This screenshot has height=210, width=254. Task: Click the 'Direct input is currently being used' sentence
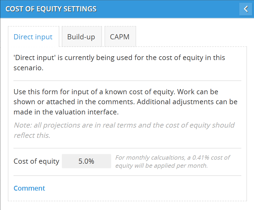119,63
